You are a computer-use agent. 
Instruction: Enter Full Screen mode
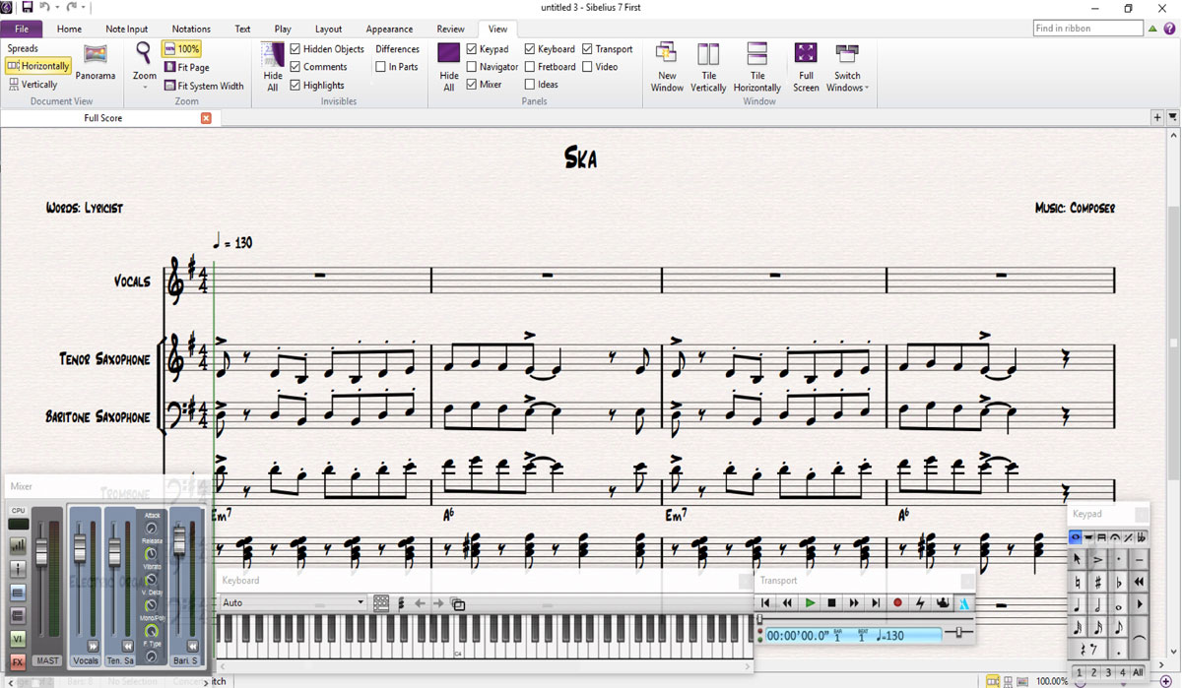(x=806, y=67)
